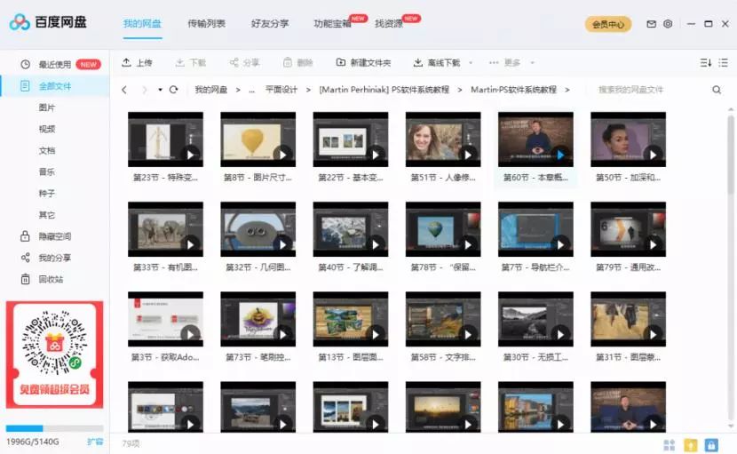Image resolution: width=737 pixels, height=454 pixels.
Task: Open the 第73节 pumpkin video thumbnail
Action: tap(258, 319)
